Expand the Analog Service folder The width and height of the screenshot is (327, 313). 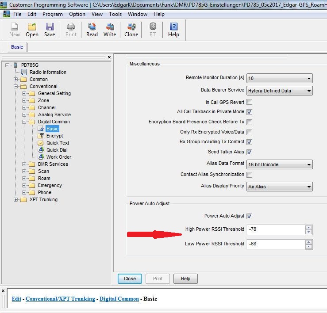24,115
